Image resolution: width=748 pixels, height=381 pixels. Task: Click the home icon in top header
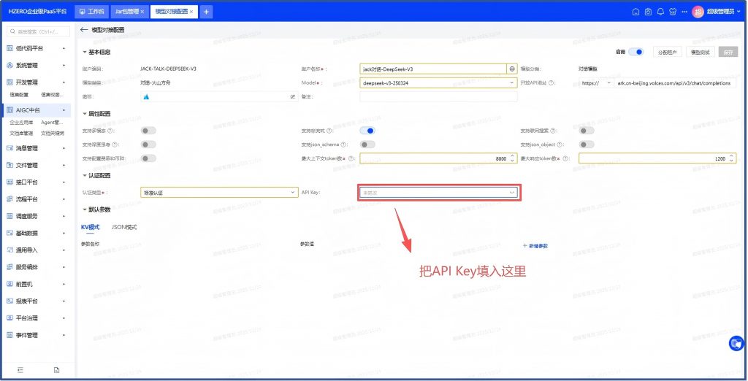tap(636, 12)
